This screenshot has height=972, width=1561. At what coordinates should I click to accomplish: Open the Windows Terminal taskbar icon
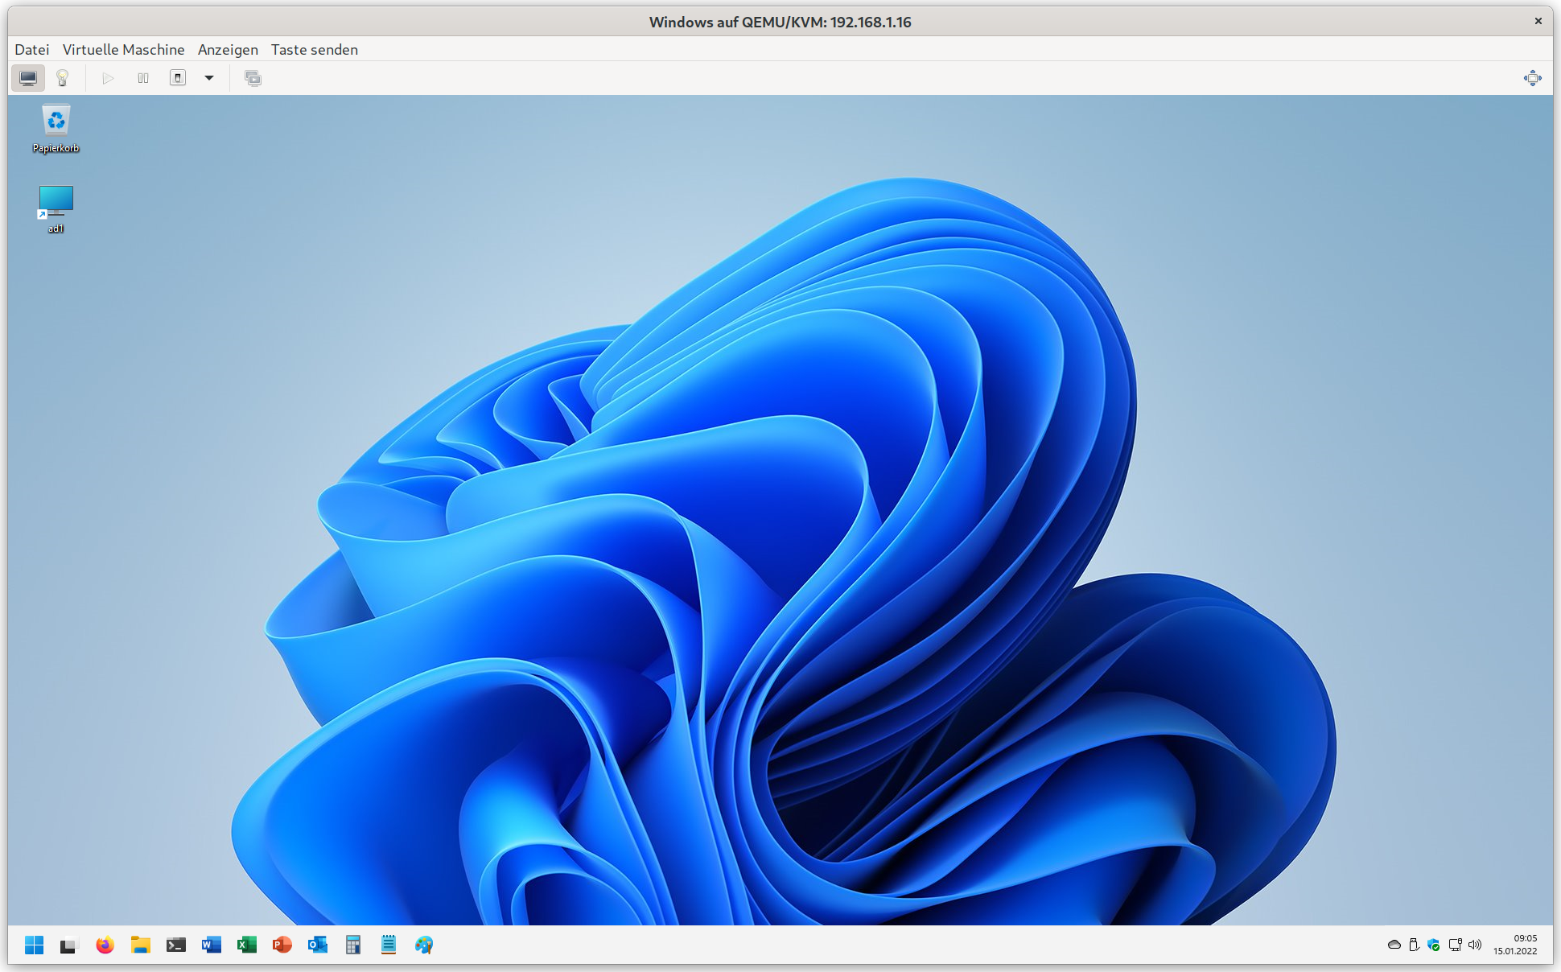pos(175,945)
